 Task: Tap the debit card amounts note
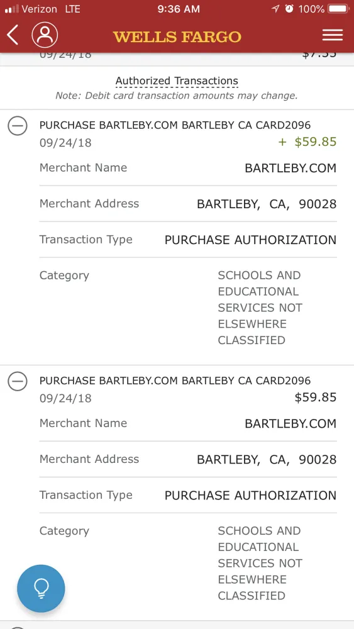pos(177,96)
